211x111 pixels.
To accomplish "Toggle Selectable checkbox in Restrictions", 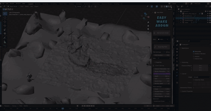I will (x=194, y=51).
